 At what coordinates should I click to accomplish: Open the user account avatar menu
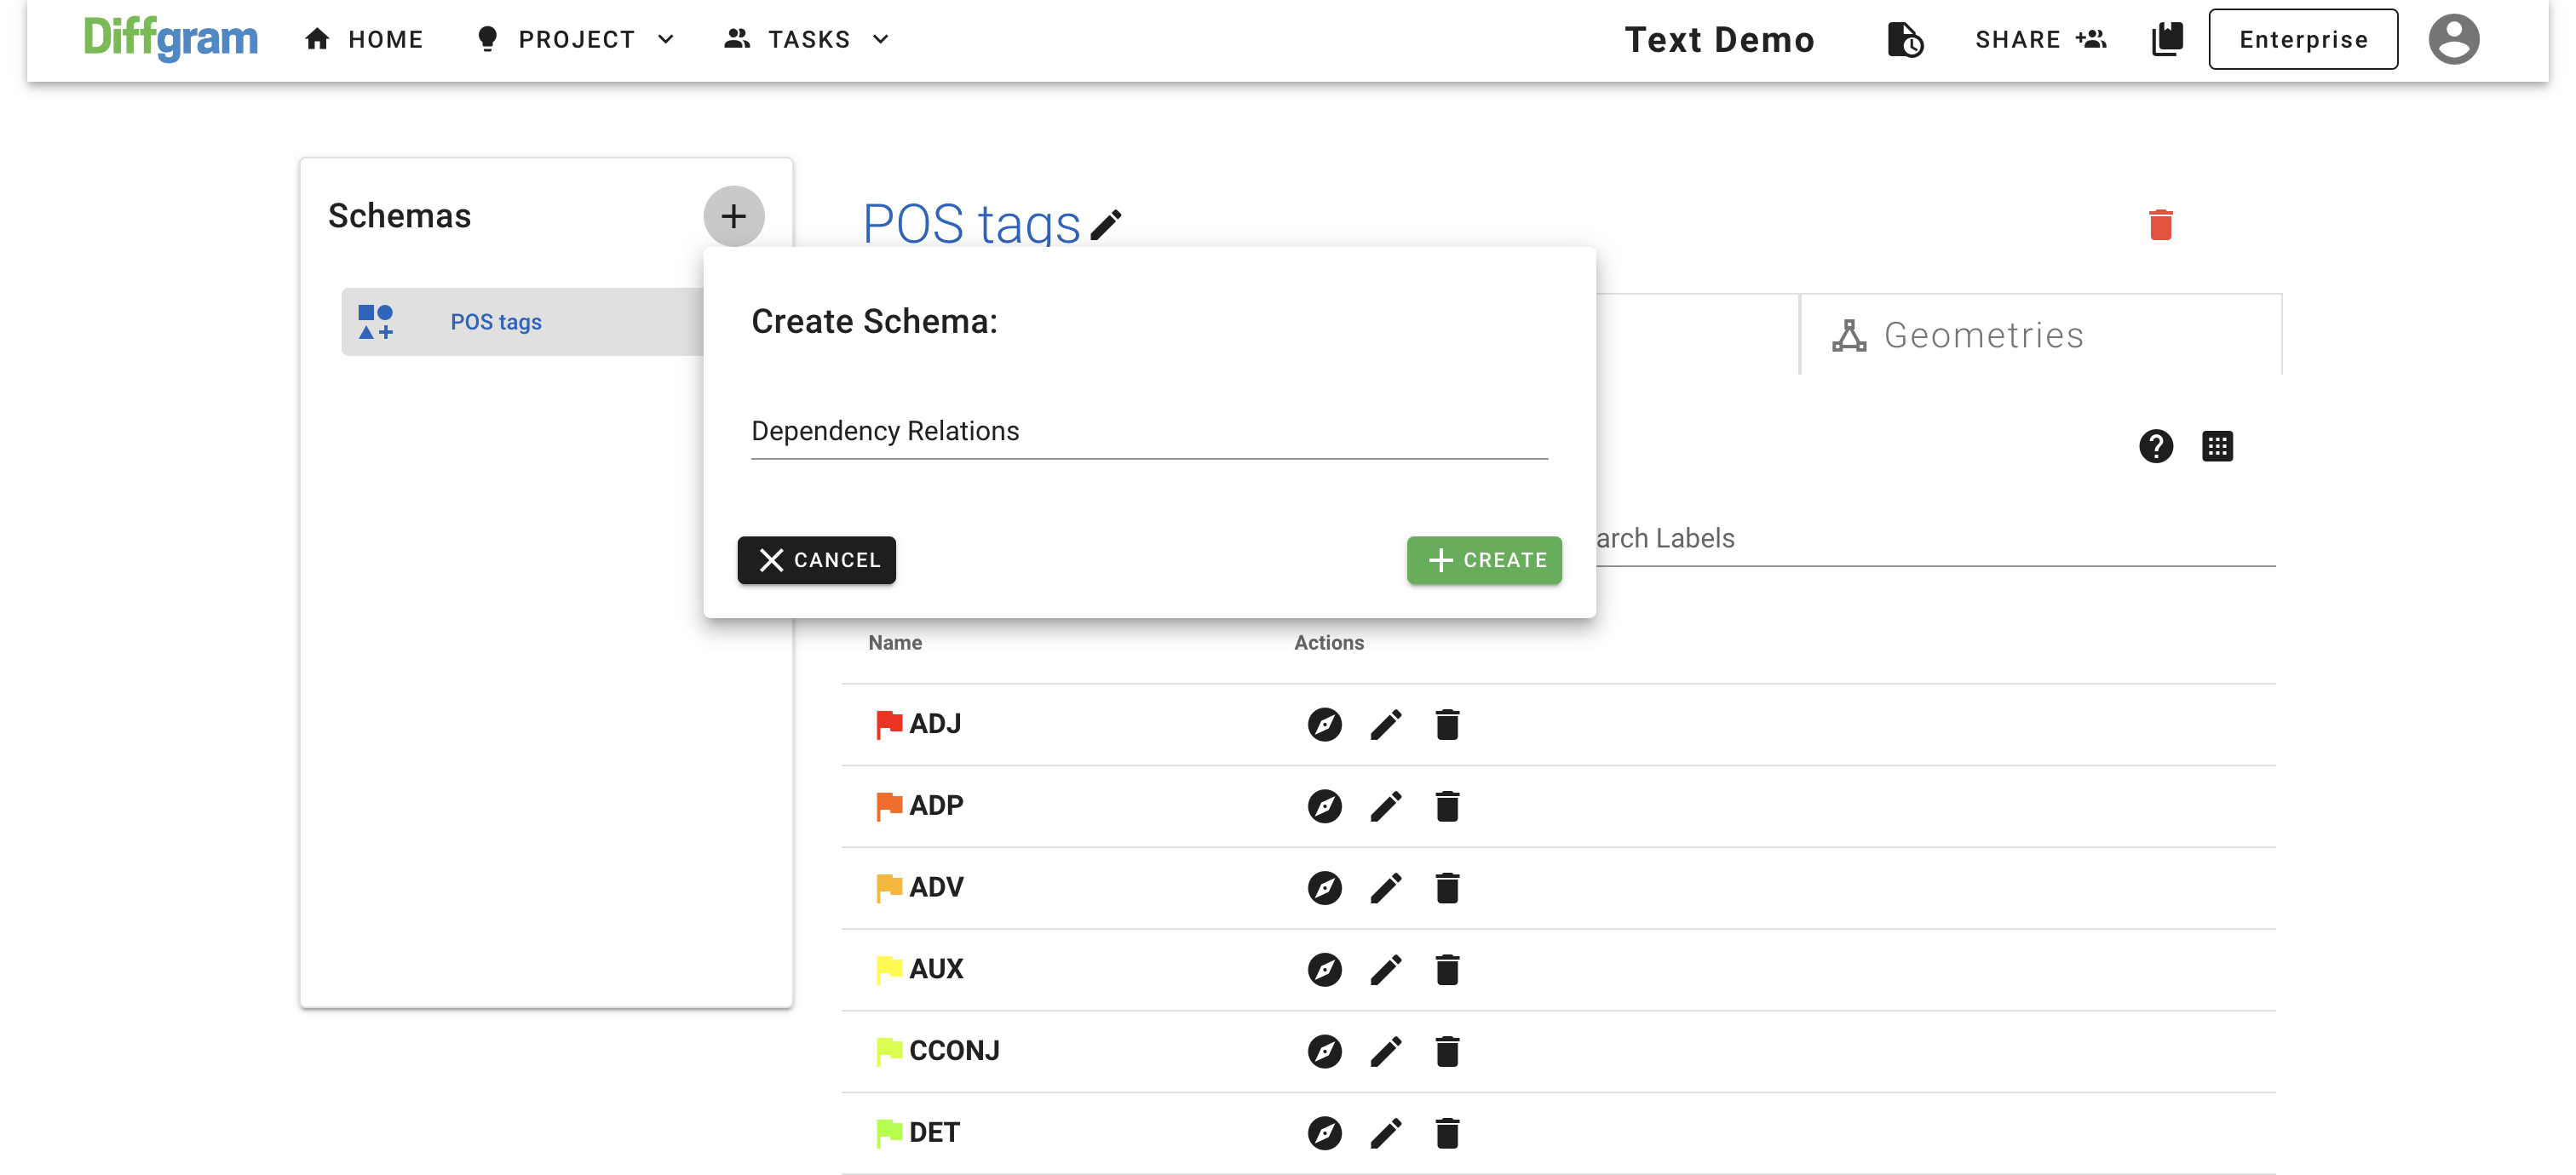2453,39
